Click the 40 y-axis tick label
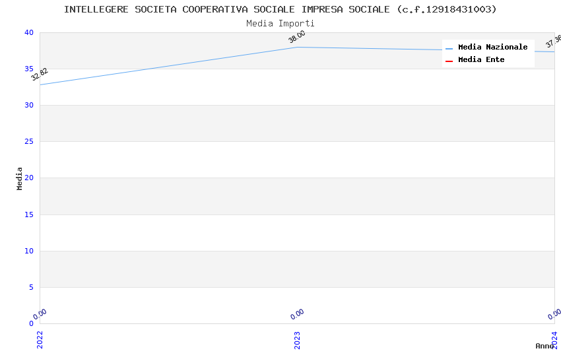The height and width of the screenshot is (363, 561). (x=29, y=32)
